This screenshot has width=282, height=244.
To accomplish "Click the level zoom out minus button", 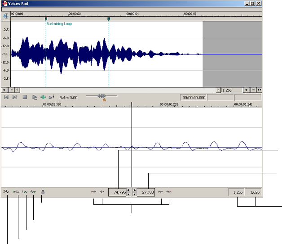I will [x=12, y=90].
